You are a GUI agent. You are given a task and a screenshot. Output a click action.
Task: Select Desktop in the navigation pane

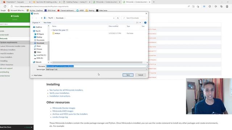38,37
